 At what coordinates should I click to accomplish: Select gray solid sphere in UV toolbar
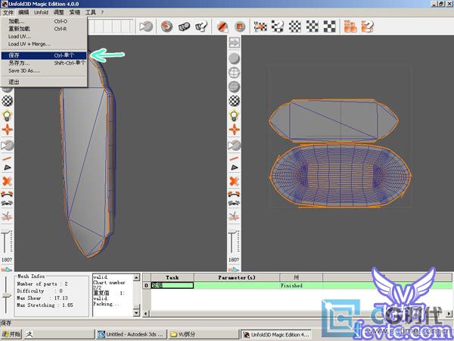tap(235, 58)
